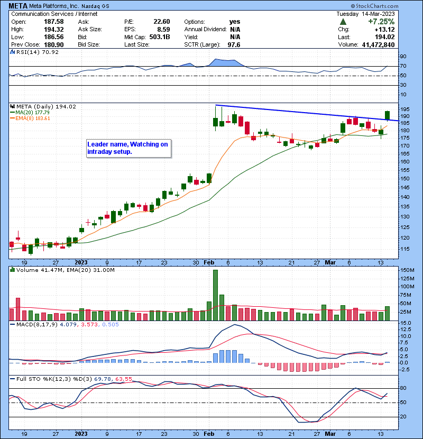
Task: Click the latest green candle near 194
Action: coord(388,115)
